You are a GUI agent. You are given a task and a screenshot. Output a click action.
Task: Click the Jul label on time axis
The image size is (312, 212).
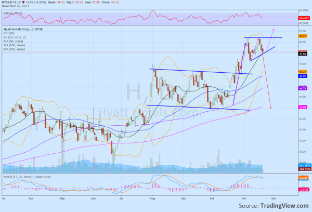121,198
